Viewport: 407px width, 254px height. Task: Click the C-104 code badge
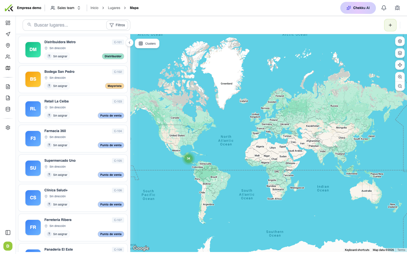118,131
